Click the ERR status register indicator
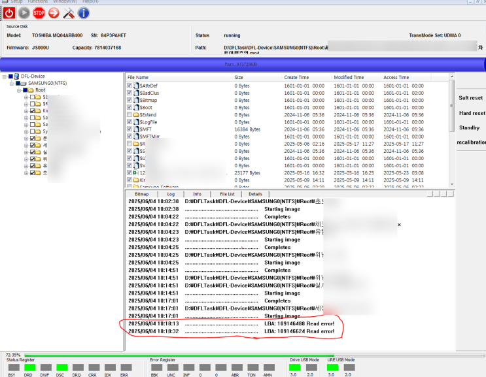The width and height of the screenshot is (486, 377). pyautogui.click(x=126, y=367)
